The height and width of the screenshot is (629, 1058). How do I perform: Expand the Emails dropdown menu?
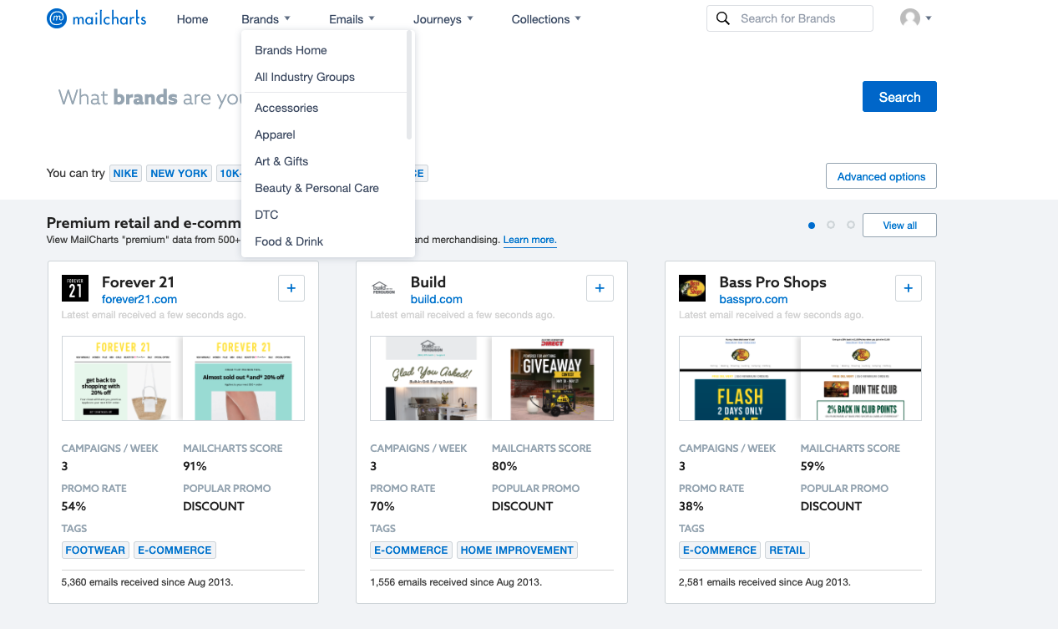coord(352,19)
